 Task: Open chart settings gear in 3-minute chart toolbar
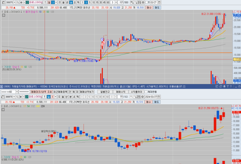(x=143, y=2)
